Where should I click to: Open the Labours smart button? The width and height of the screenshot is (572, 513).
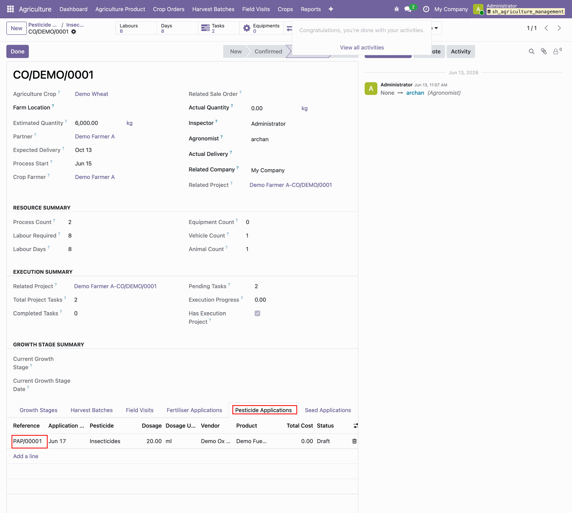pos(136,28)
